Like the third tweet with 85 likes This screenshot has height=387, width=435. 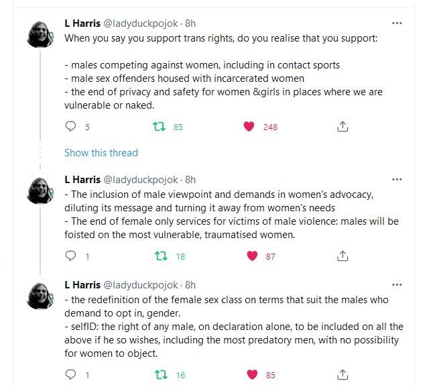pyautogui.click(x=253, y=375)
